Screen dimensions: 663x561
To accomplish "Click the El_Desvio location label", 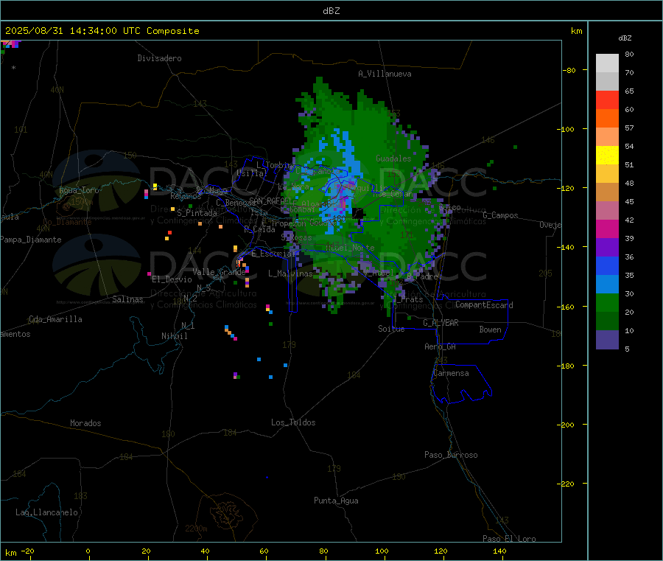I will (172, 279).
